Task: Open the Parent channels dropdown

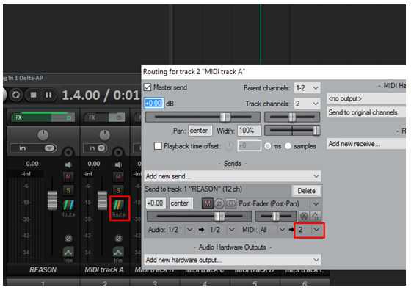Action: (307, 88)
